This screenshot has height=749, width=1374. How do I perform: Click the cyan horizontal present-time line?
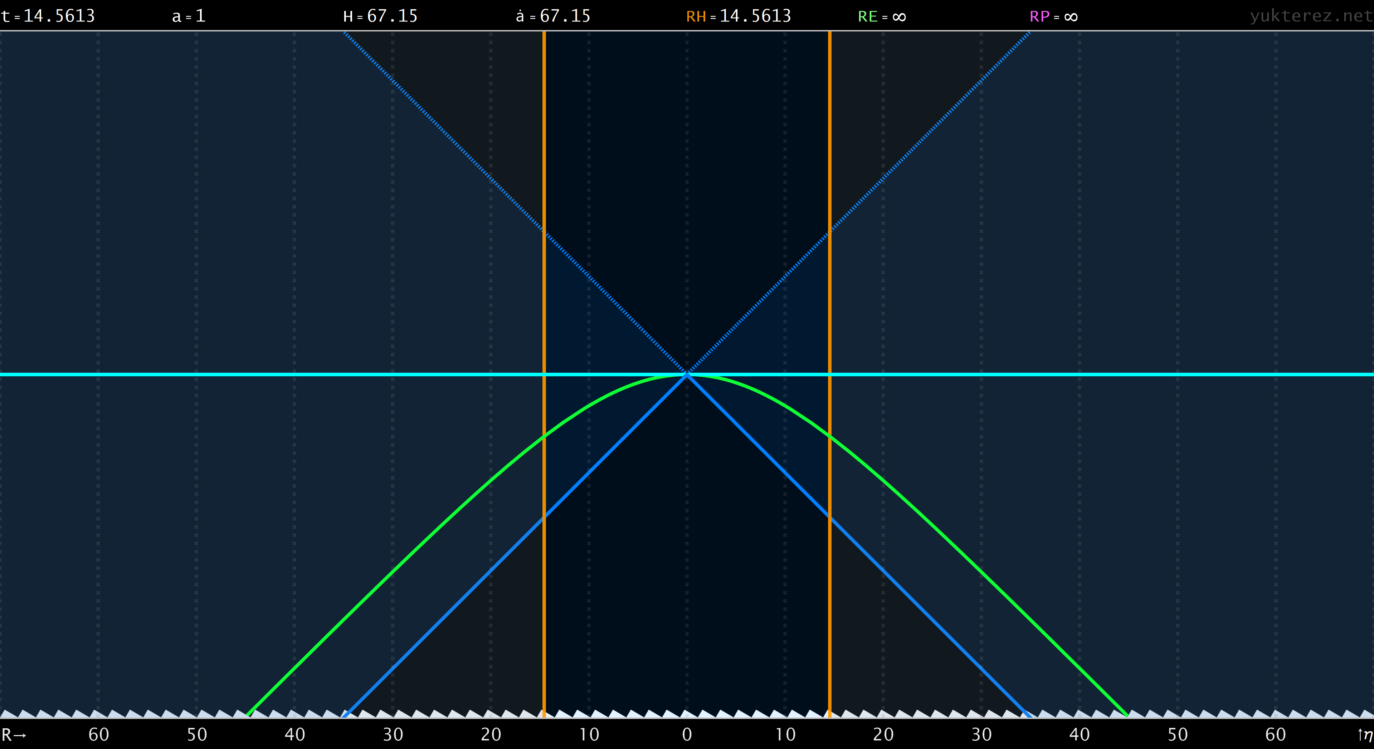(x=687, y=374)
